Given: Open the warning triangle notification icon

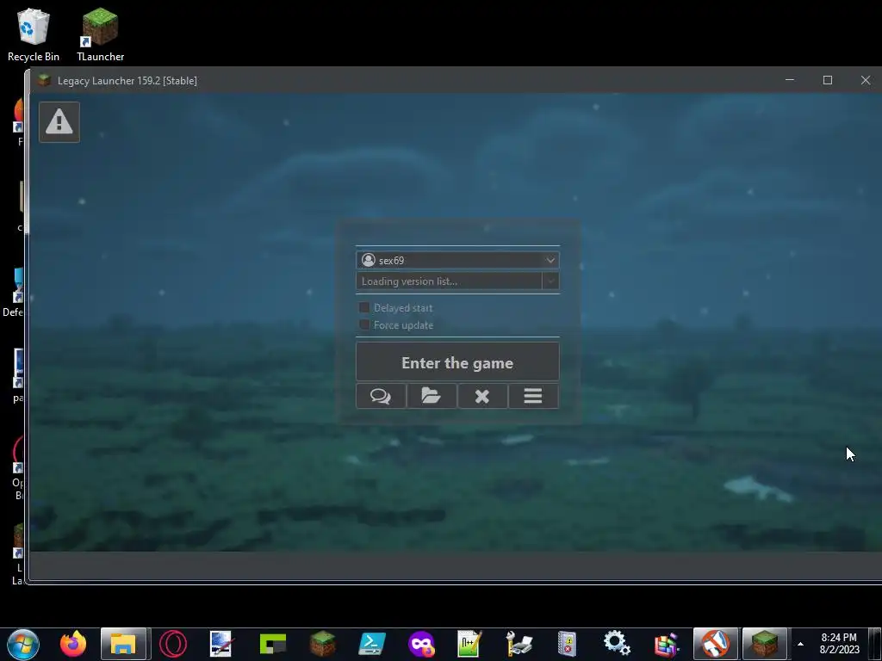Looking at the screenshot, I should pyautogui.click(x=59, y=122).
